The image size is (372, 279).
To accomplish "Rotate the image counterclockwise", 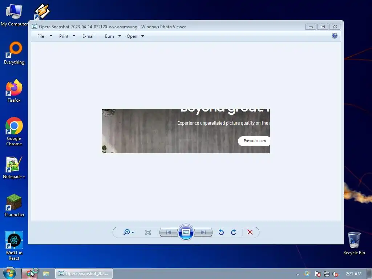I will [221, 232].
